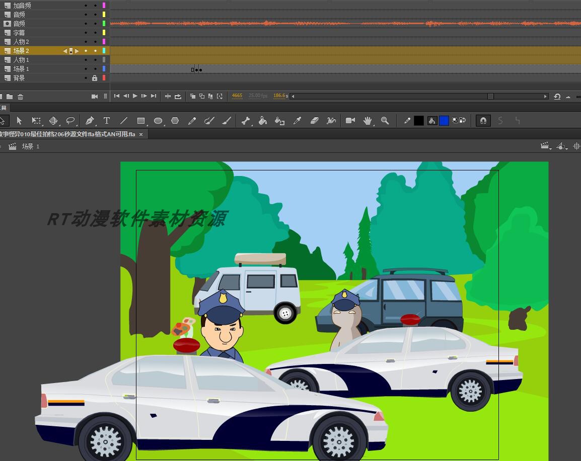Select the PolyStar hexagon tool
581x461 pixels.
(x=175, y=121)
